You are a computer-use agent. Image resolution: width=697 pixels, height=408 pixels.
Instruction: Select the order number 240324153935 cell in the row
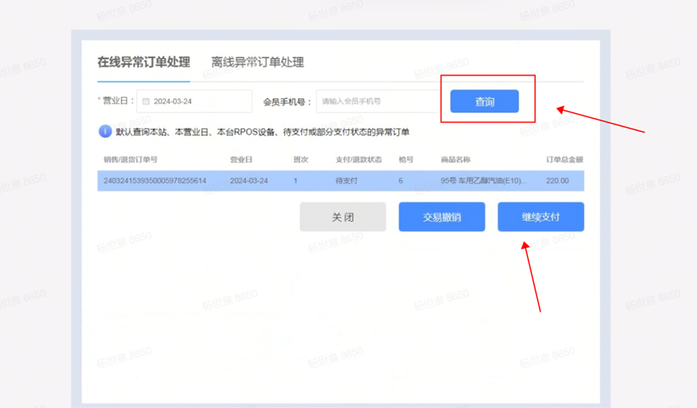pyautogui.click(x=155, y=181)
